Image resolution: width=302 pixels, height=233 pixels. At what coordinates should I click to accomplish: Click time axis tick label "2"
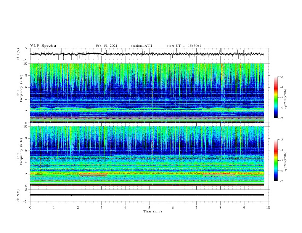(x=78, y=207)
